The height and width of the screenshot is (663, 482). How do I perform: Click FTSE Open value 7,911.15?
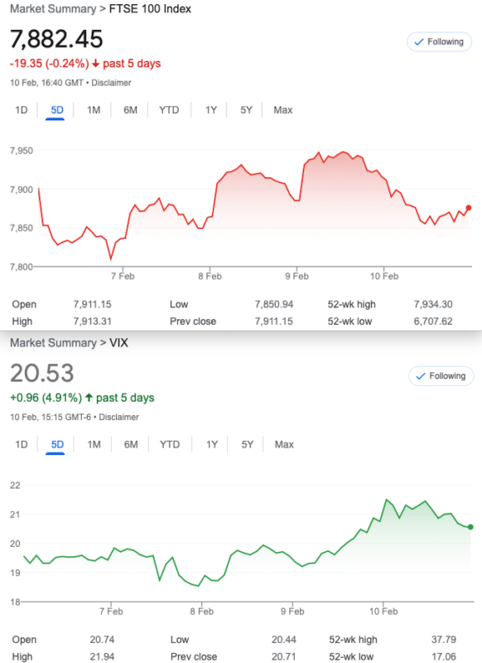click(92, 304)
